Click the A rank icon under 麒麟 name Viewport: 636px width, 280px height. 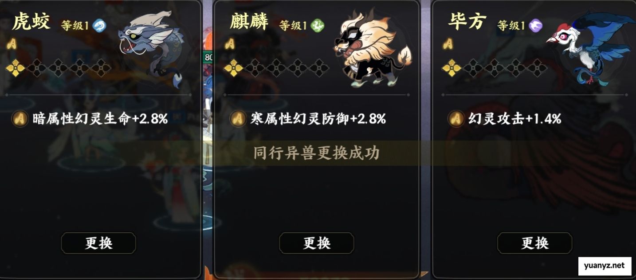(230, 43)
